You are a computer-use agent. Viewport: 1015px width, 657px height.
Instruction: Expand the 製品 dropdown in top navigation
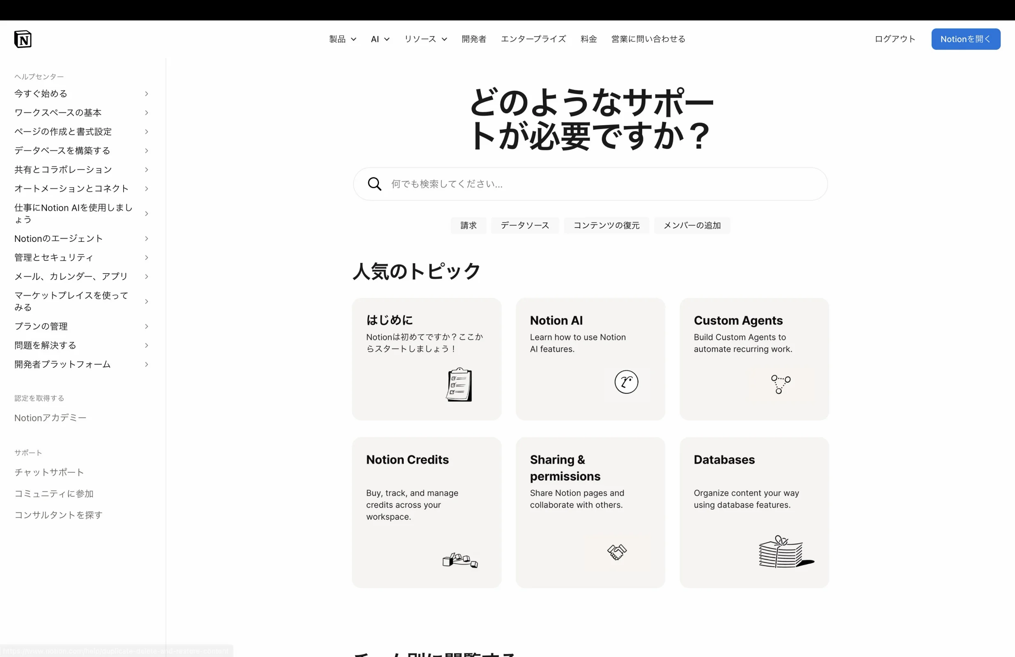click(342, 39)
